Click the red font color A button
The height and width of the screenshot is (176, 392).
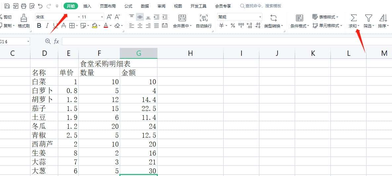tap(106, 25)
